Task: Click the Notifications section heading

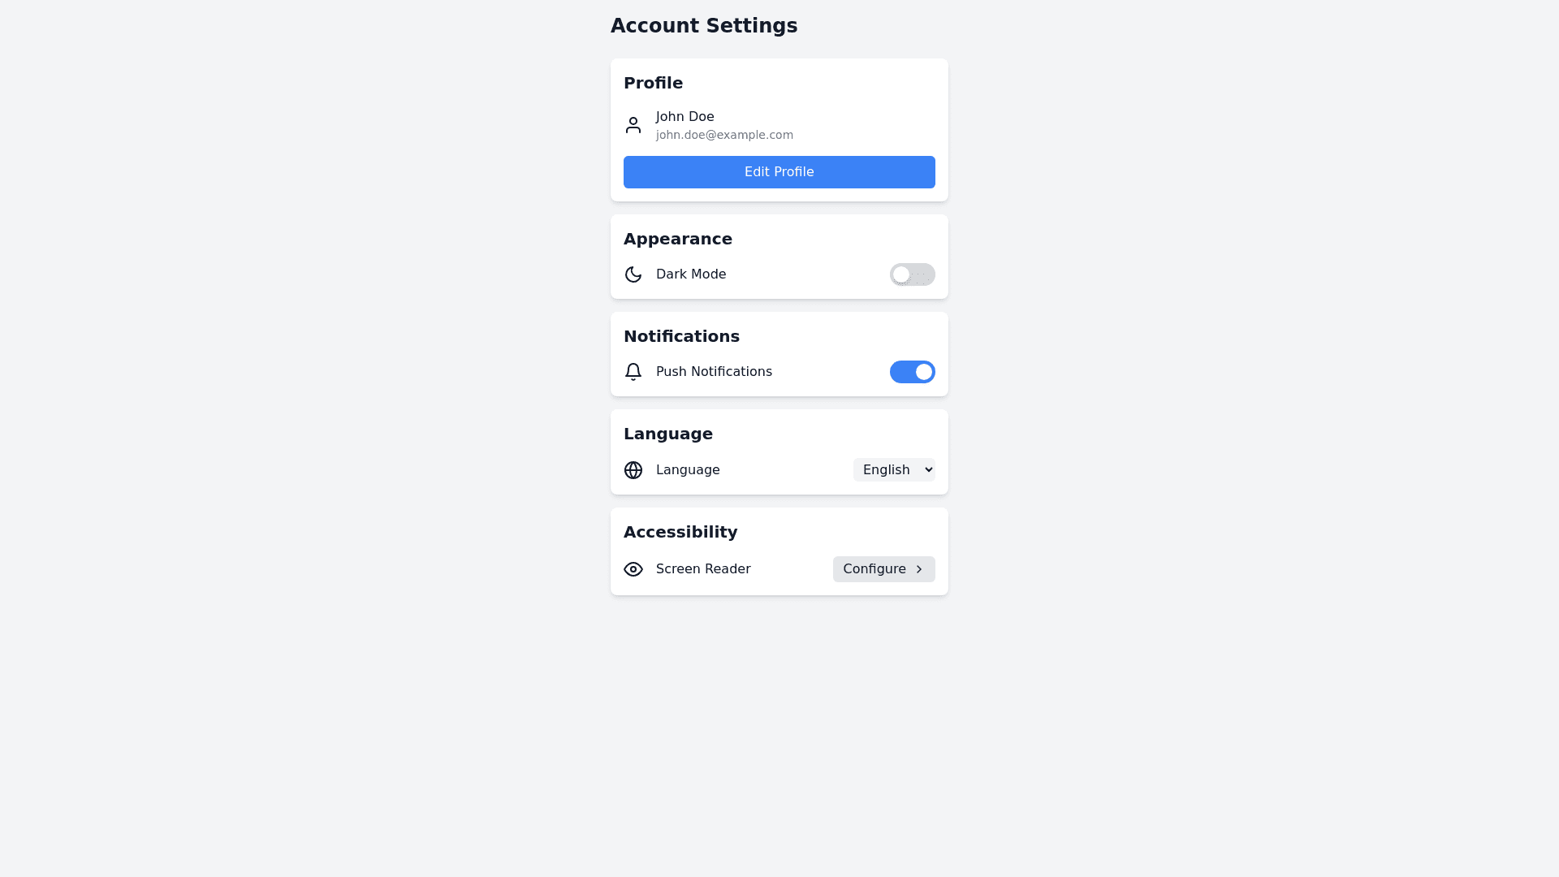Action: 681,336
